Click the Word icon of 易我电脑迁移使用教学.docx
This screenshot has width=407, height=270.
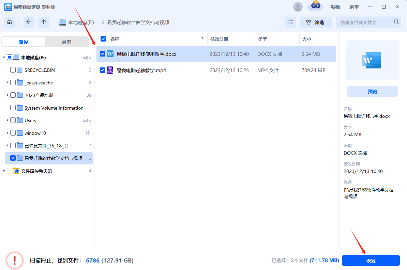(110, 54)
